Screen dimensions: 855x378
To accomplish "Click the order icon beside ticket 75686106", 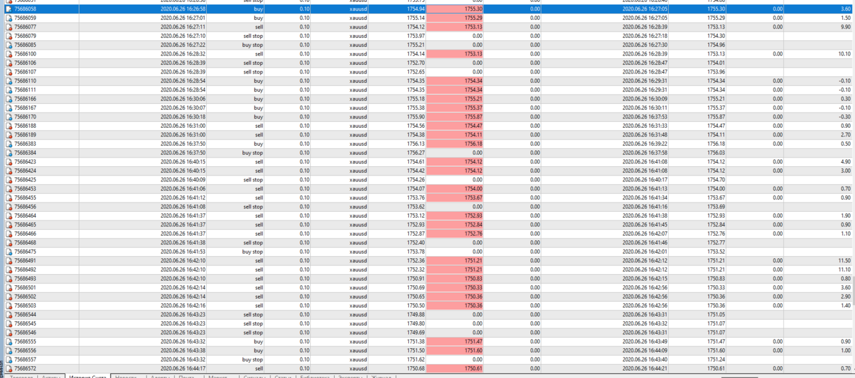I will (x=9, y=63).
